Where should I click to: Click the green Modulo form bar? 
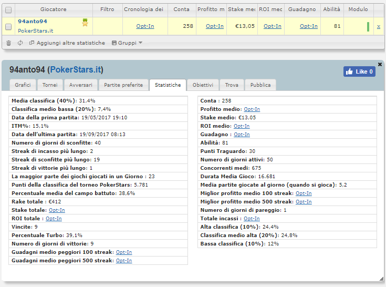tap(368, 27)
